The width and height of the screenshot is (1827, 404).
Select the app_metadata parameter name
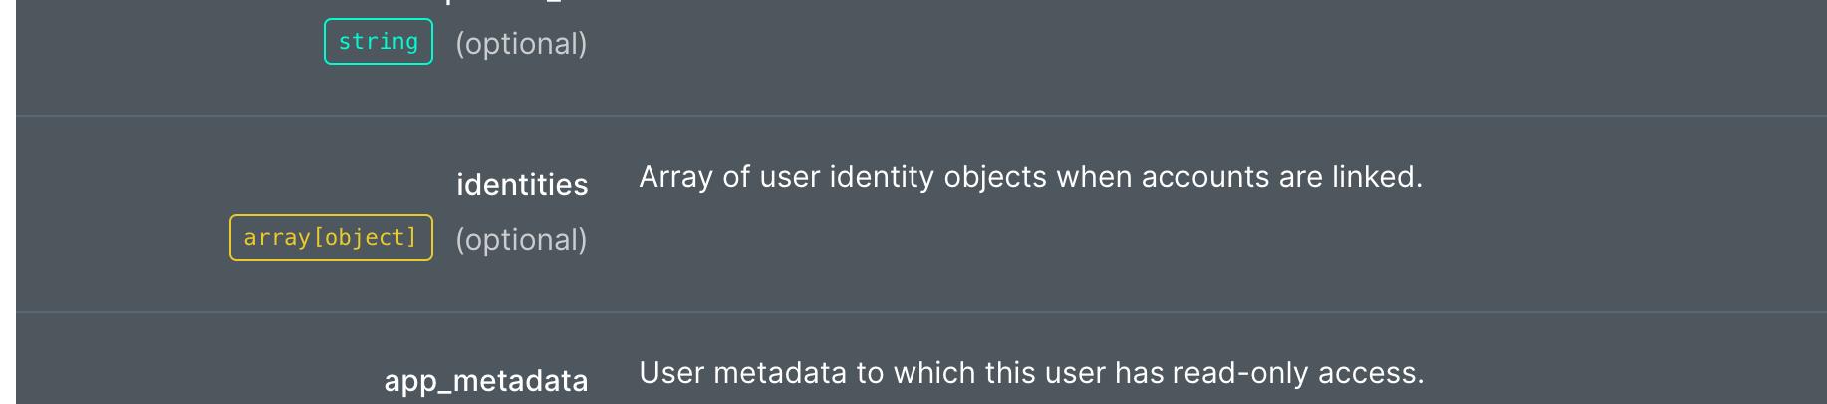pyautogui.click(x=486, y=381)
